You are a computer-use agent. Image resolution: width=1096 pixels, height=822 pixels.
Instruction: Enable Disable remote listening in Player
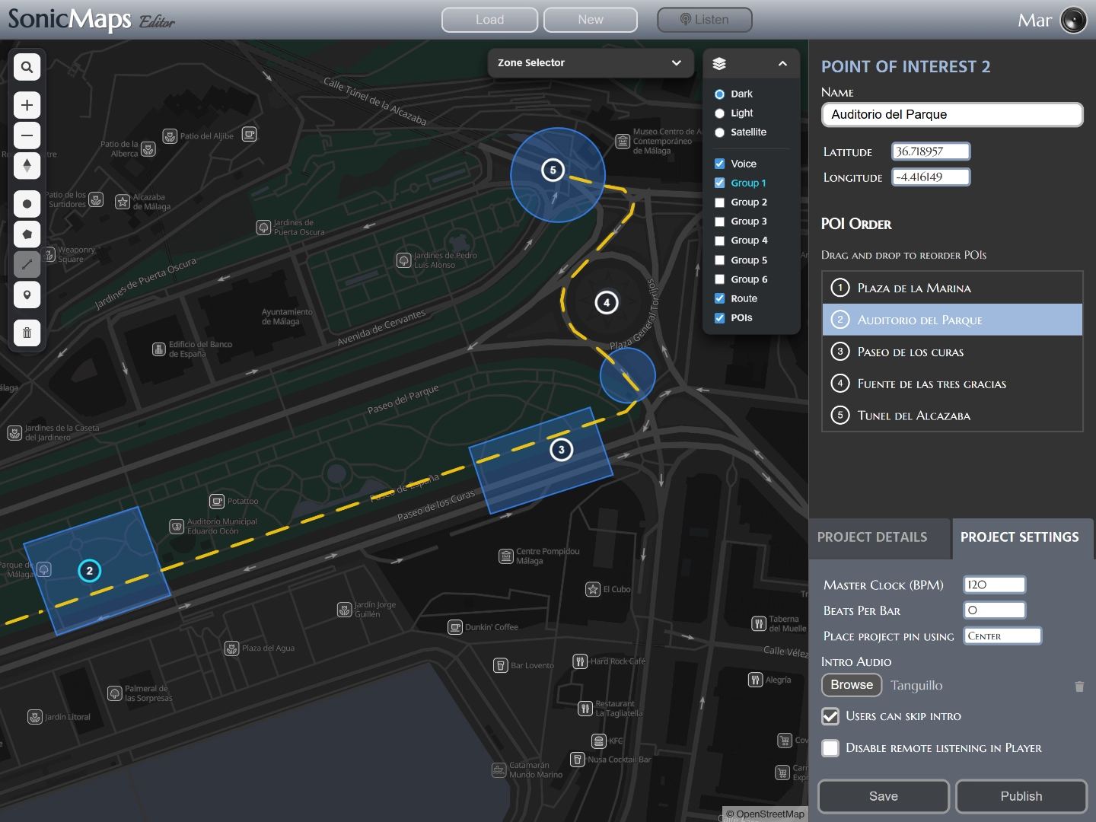[830, 748]
